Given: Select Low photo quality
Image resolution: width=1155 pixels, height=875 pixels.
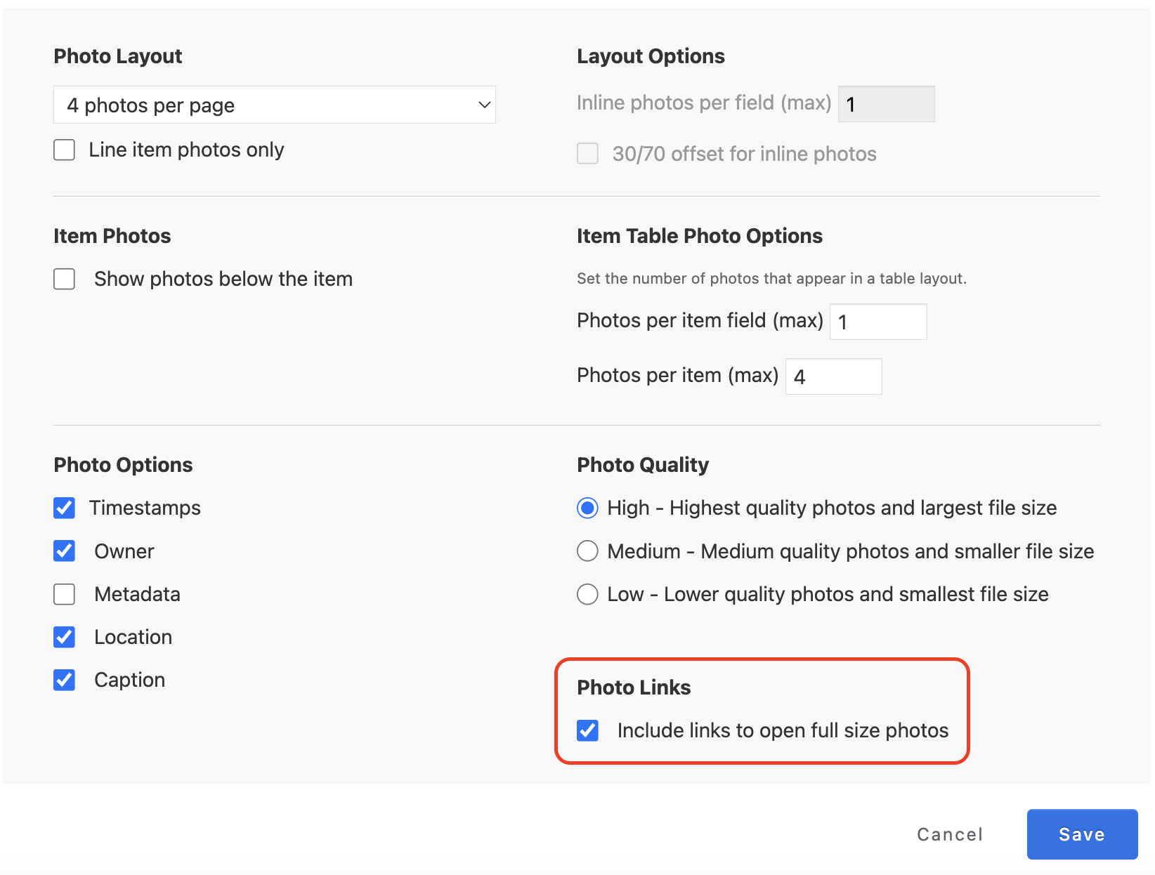Looking at the screenshot, I should (587, 594).
